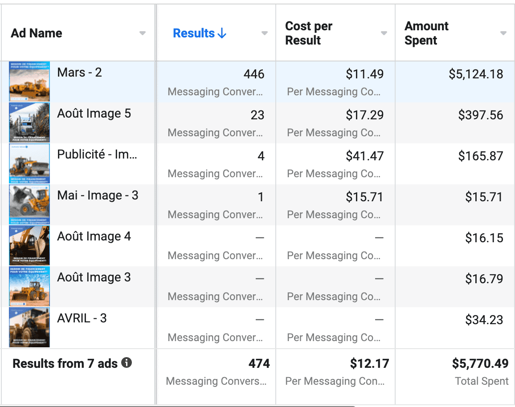Open the Cost per Result column dropdown
The height and width of the screenshot is (407, 515).
(x=384, y=33)
